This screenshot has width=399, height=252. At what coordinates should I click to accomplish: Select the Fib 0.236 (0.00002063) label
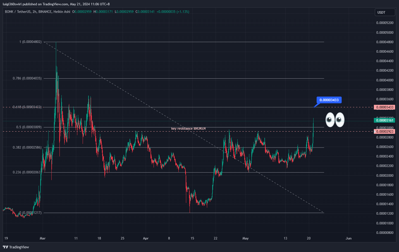(x=27, y=172)
